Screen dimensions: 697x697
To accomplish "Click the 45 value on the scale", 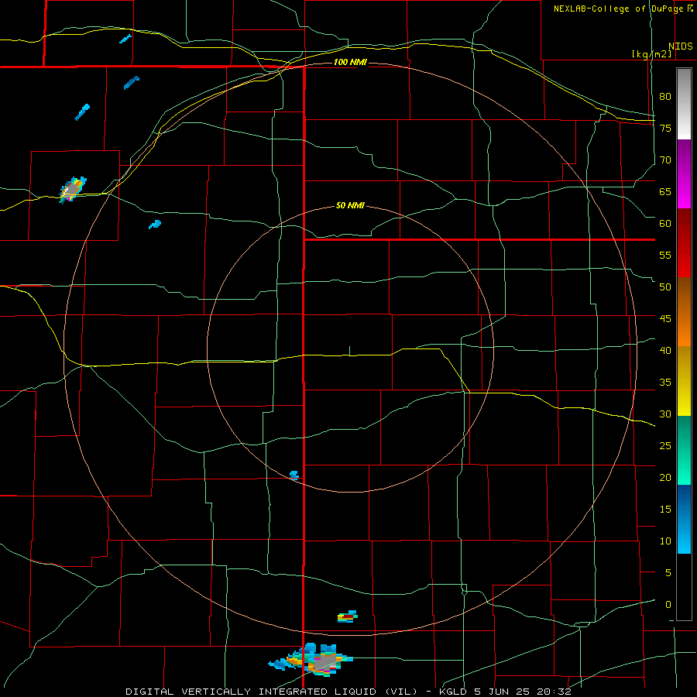I will [665, 319].
